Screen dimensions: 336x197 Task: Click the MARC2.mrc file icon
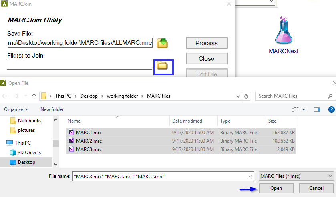click(71, 141)
